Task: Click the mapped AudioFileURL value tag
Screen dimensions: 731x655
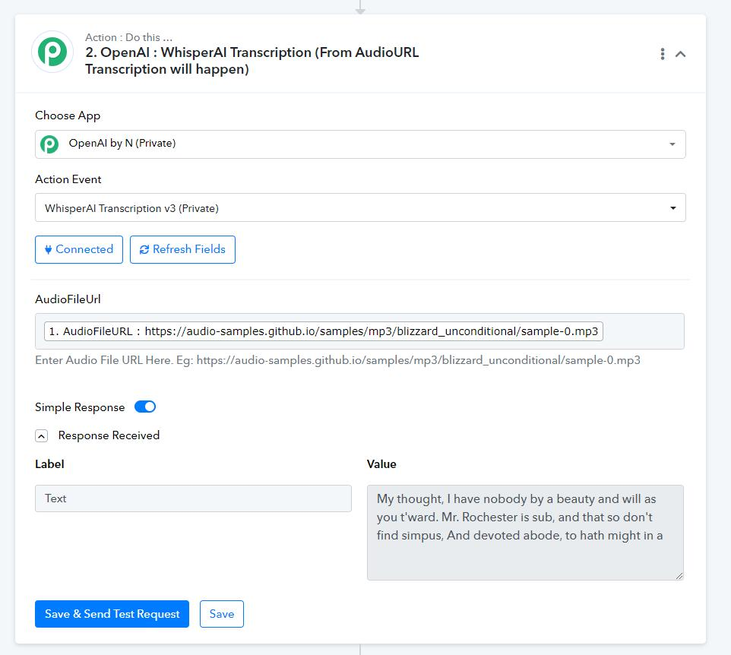Action: (324, 331)
